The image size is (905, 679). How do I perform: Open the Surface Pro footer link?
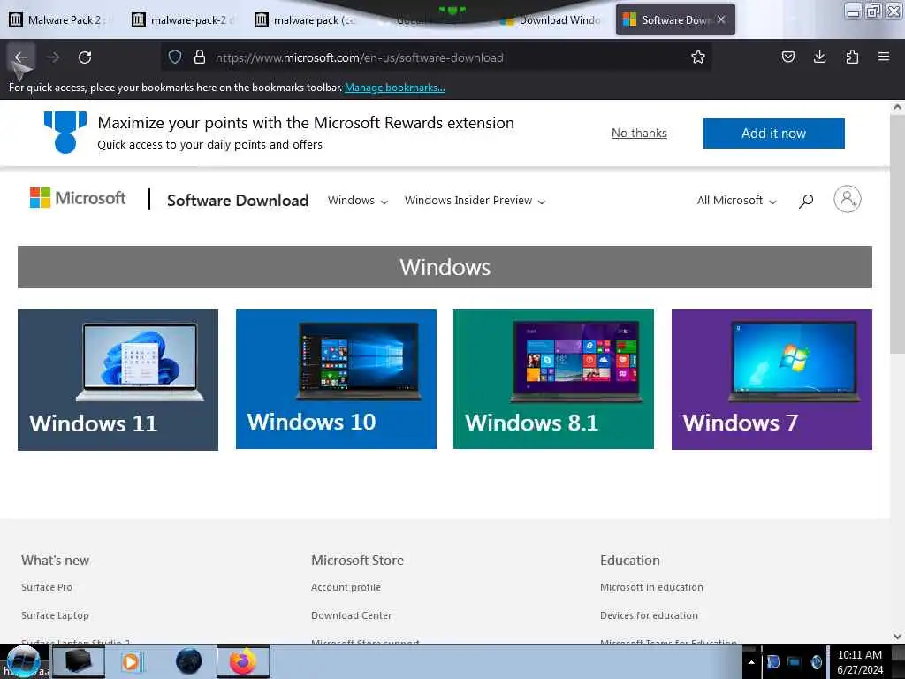click(47, 587)
